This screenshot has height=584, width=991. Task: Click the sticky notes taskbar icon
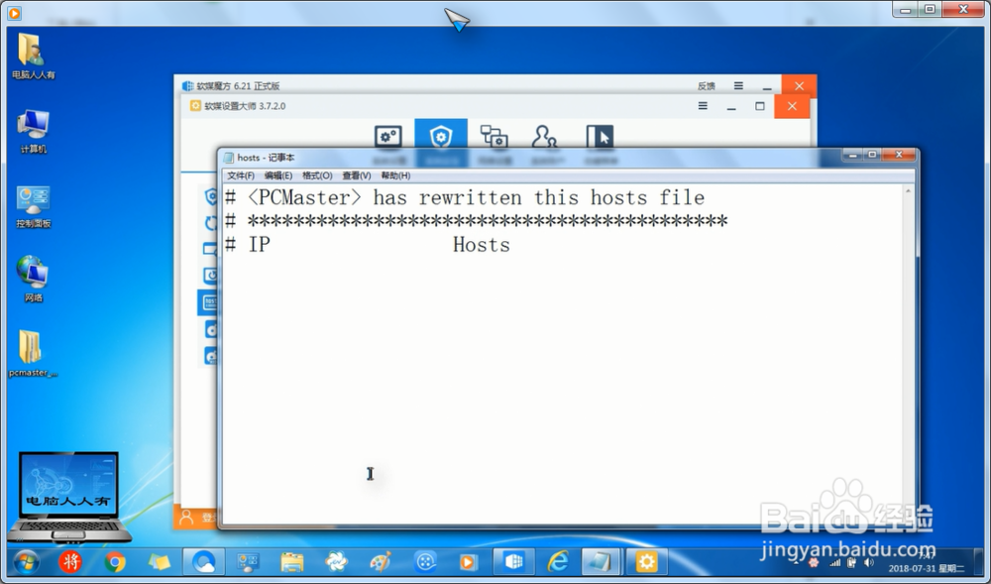pyautogui.click(x=160, y=562)
